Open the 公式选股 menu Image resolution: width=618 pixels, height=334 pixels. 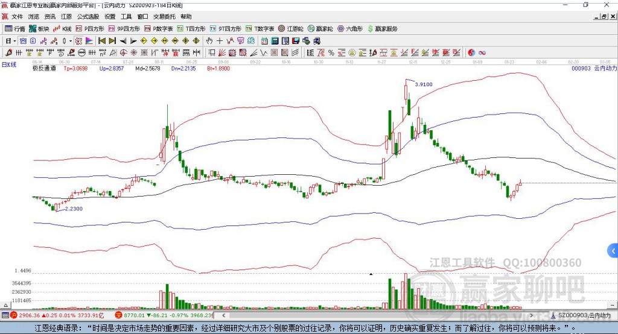tap(88, 16)
